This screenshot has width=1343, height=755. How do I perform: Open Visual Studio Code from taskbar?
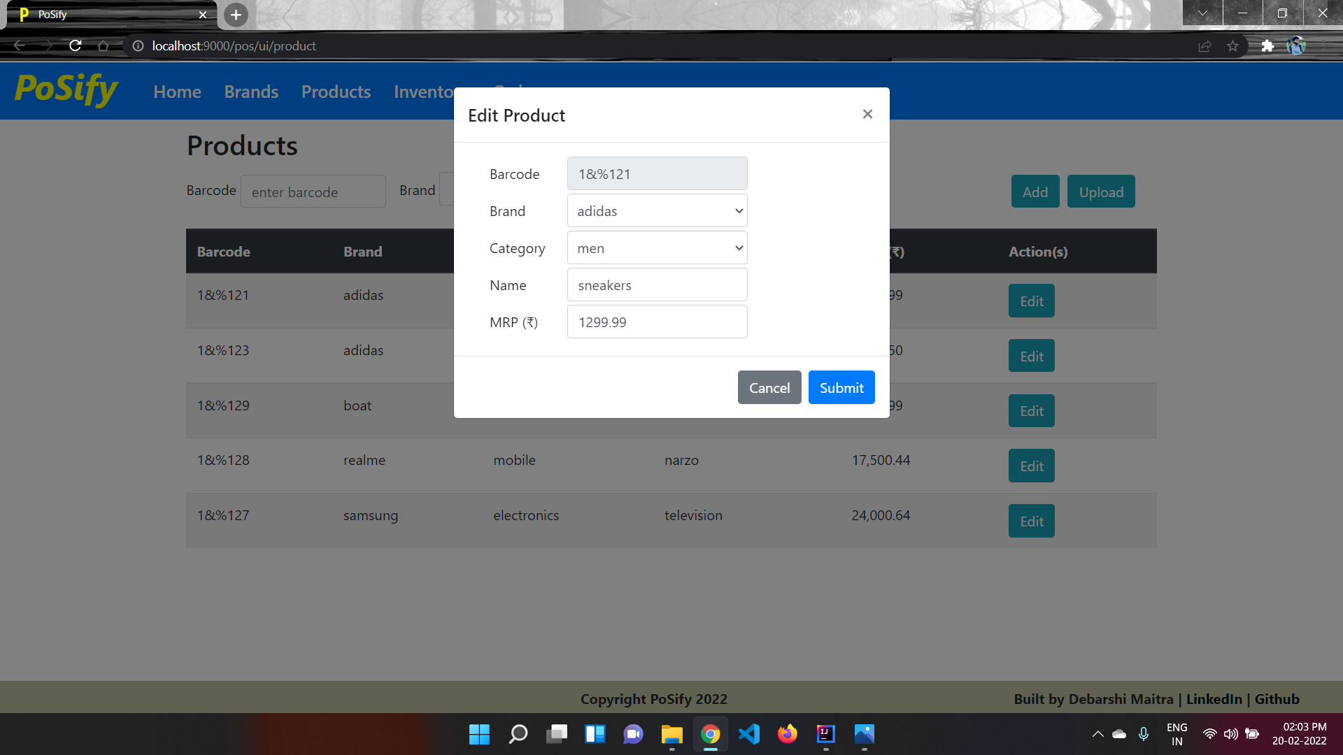(748, 734)
